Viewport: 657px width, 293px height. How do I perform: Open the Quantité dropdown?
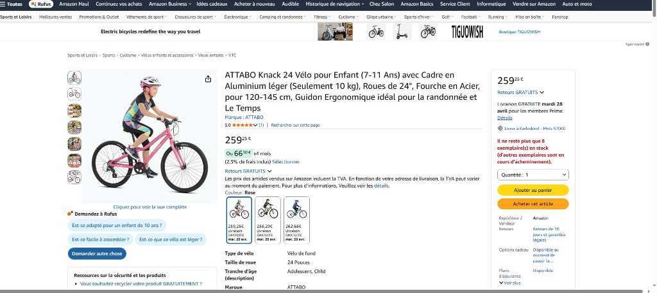pos(533,175)
